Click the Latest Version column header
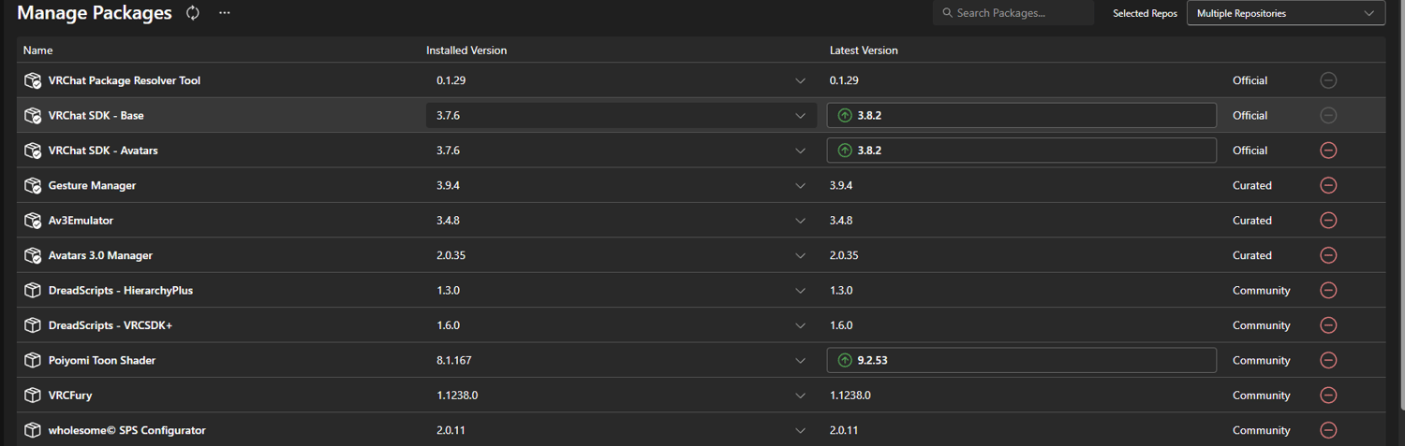The height and width of the screenshot is (446, 1405). (864, 50)
